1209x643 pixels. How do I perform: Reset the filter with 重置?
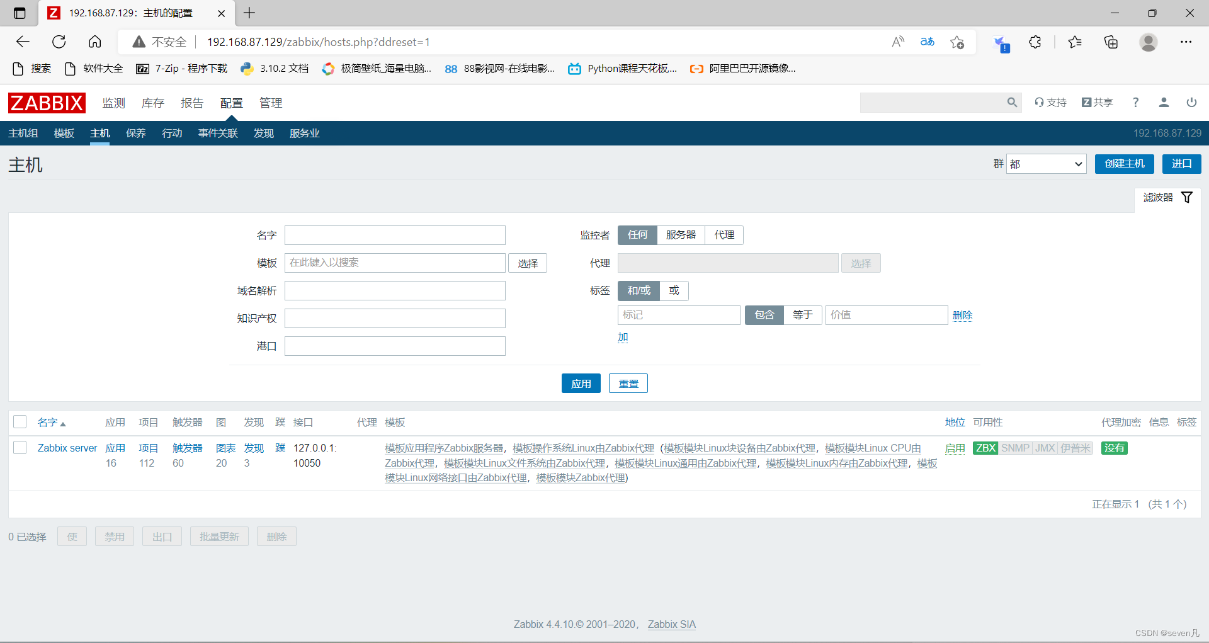[628, 384]
